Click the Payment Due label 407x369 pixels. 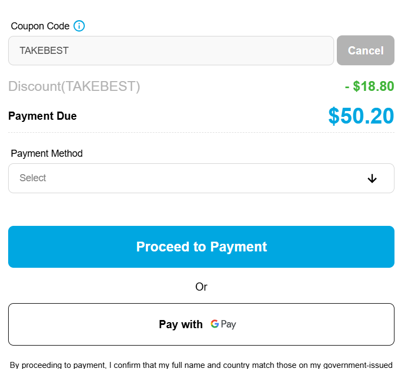pos(42,116)
